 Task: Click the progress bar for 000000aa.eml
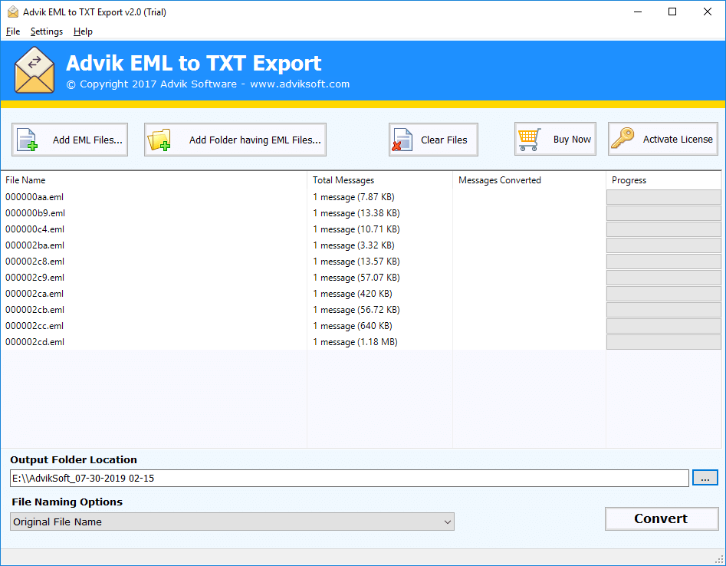663,197
